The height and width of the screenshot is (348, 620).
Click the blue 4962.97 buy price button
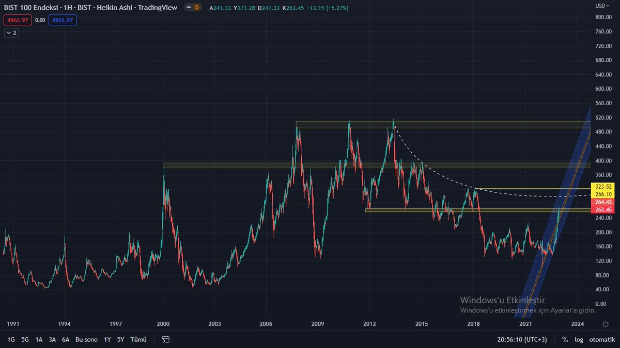[x=63, y=20]
